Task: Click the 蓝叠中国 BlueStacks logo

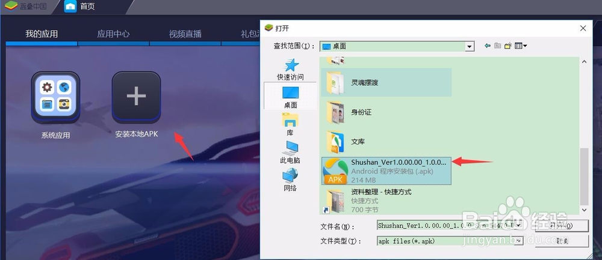Action: point(11,6)
